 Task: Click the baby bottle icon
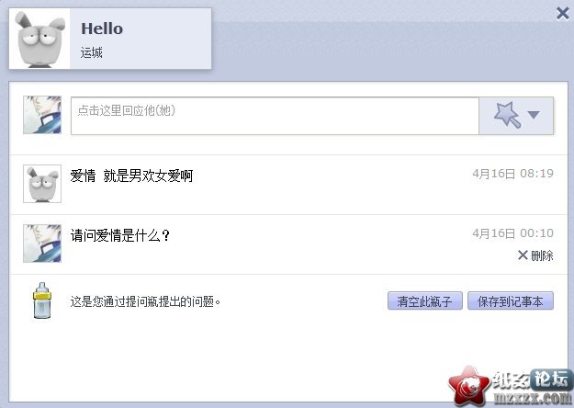click(42, 300)
